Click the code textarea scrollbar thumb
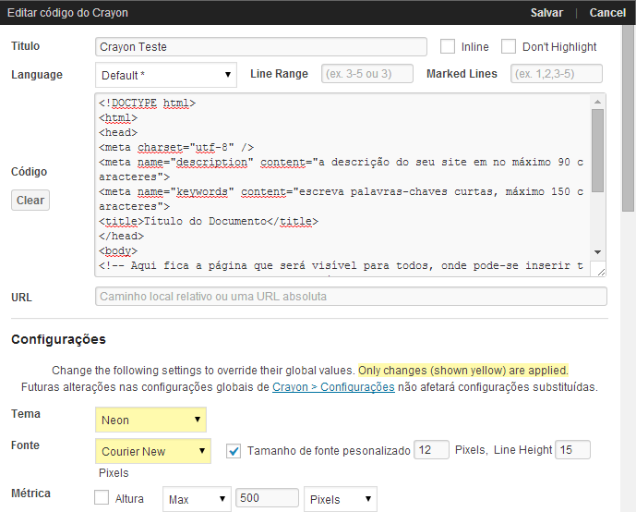The image size is (636, 512). coord(597,151)
